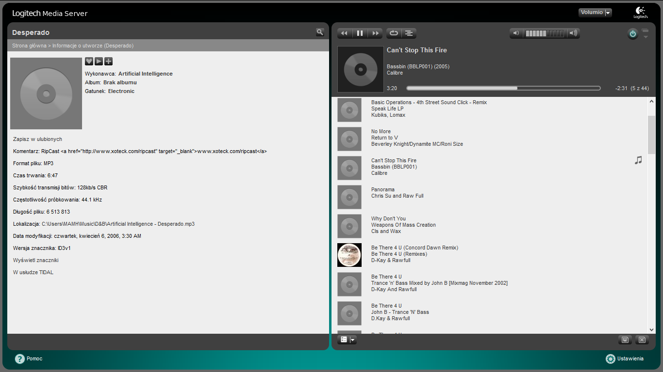The width and height of the screenshot is (663, 372).
Task: Raise volume with the loud speaker icon
Action: [573, 33]
